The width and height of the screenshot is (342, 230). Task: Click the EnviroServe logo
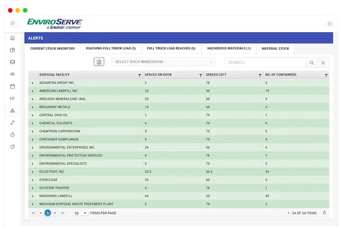pos(55,24)
